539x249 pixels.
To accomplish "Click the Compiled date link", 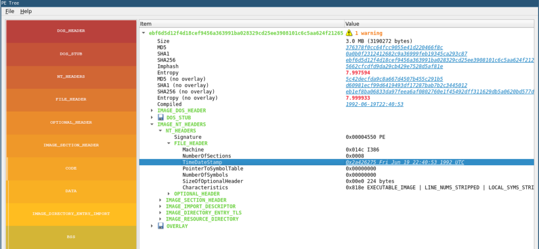I will (374, 104).
